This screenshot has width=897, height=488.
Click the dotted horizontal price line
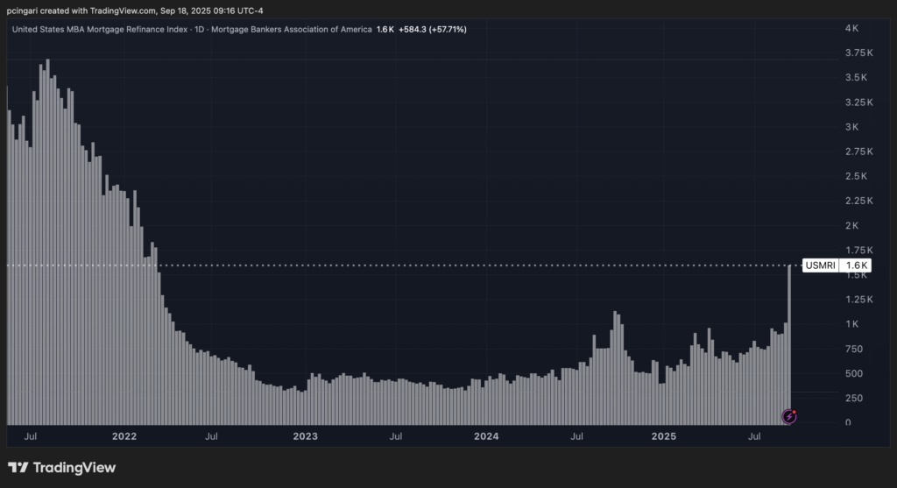click(x=438, y=265)
